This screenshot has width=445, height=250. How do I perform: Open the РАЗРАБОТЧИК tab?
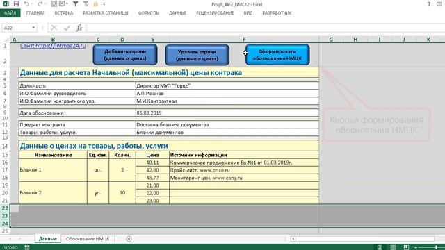[x=277, y=13]
